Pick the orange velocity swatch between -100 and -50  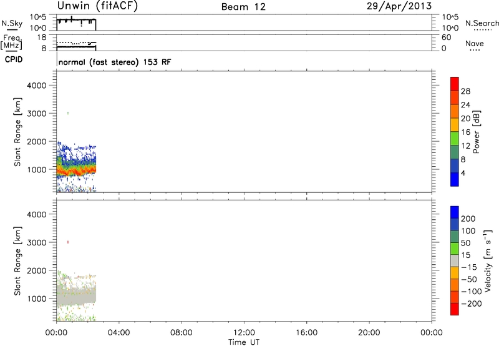[455, 285]
